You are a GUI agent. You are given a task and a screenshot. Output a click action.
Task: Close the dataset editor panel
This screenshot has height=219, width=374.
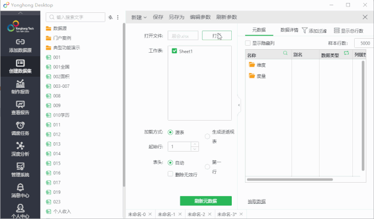365,17
